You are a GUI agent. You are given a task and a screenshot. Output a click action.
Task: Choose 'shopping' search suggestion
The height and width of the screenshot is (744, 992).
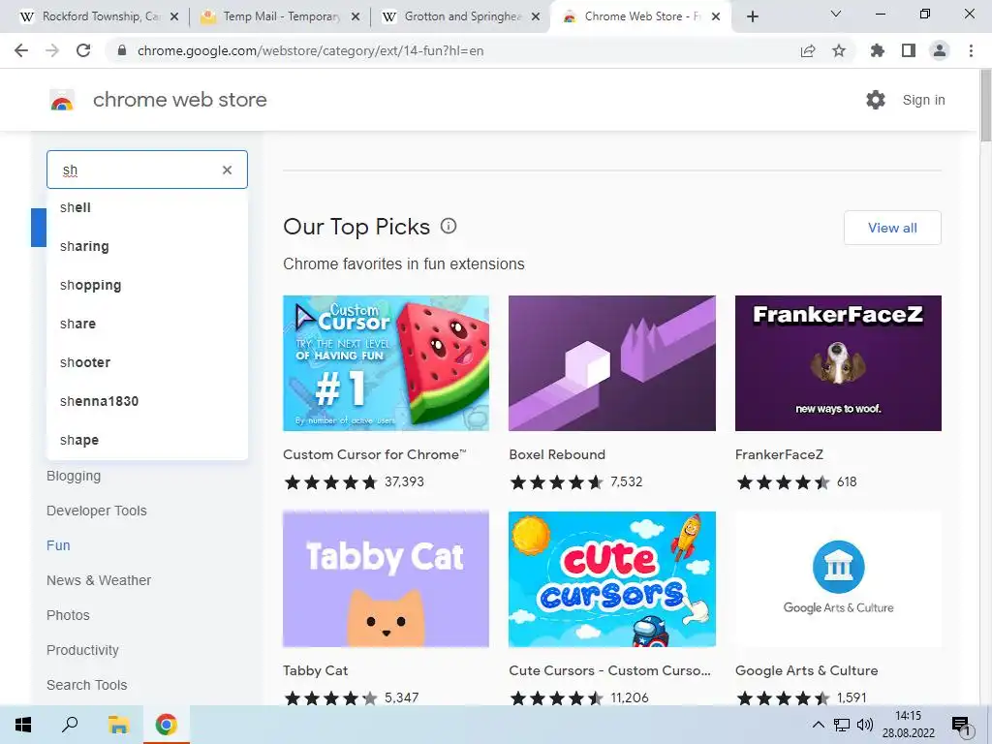click(x=147, y=285)
